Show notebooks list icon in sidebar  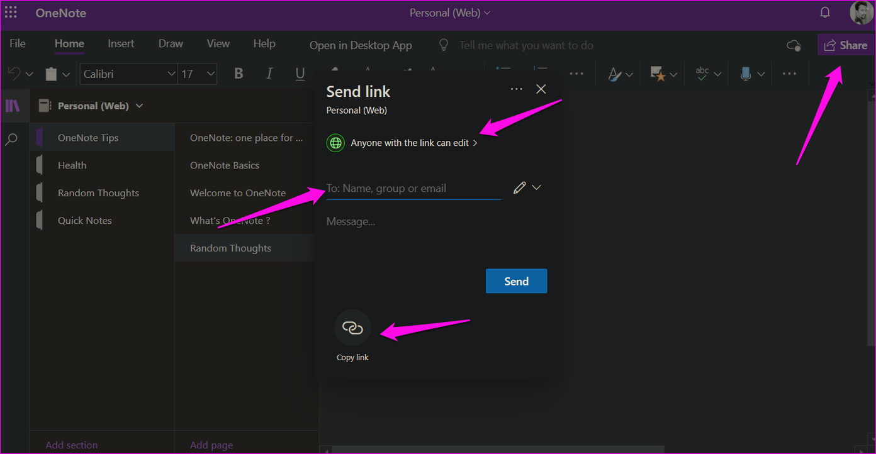pos(13,106)
